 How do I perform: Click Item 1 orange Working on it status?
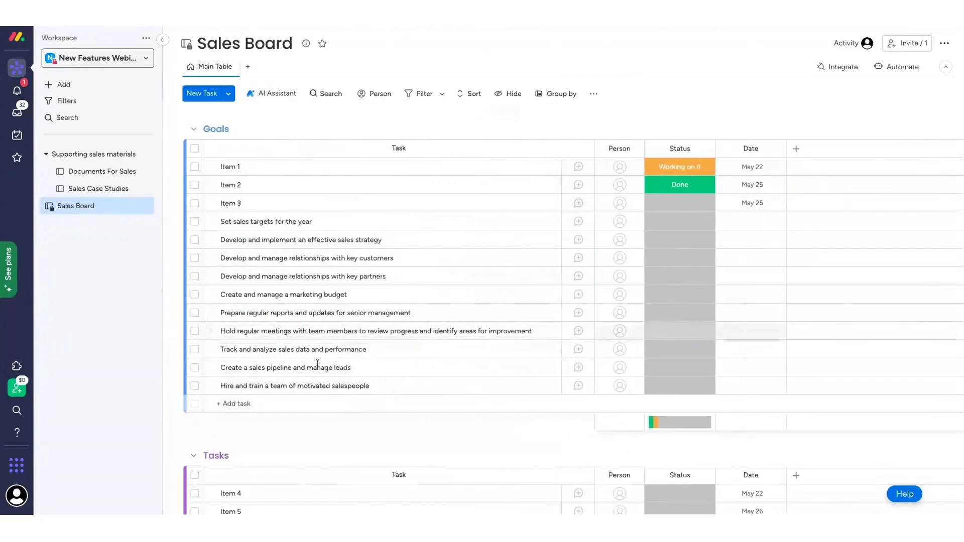tap(679, 167)
